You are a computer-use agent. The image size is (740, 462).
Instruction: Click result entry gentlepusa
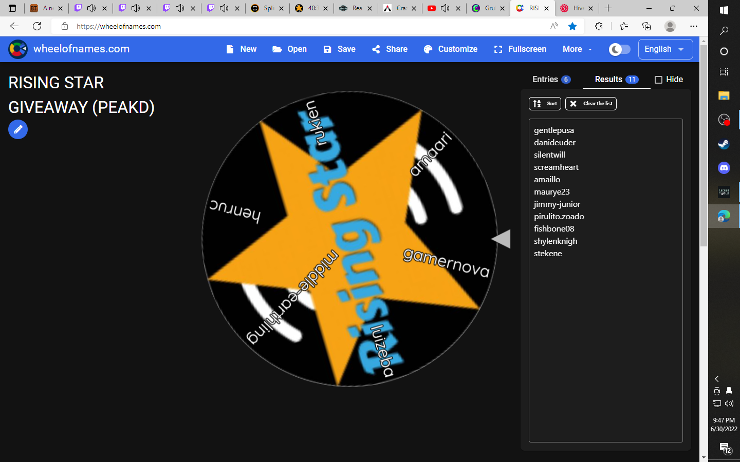click(x=554, y=130)
